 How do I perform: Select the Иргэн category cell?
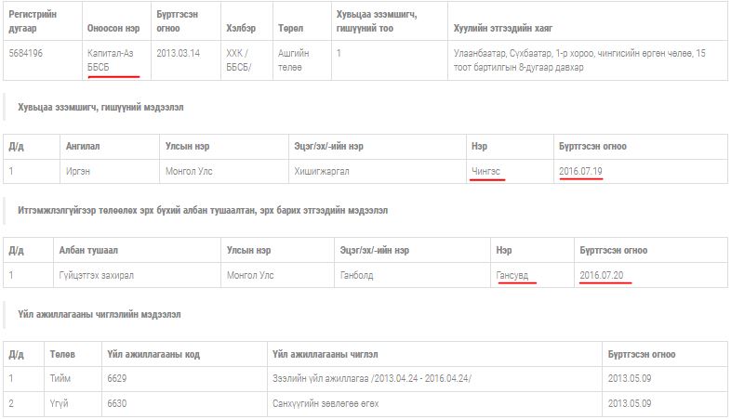(78, 172)
